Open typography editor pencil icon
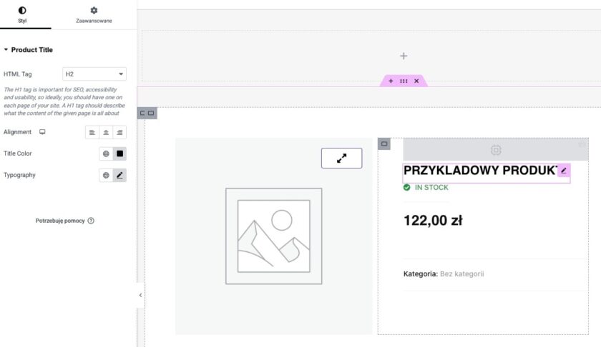The image size is (601, 347). (x=119, y=175)
